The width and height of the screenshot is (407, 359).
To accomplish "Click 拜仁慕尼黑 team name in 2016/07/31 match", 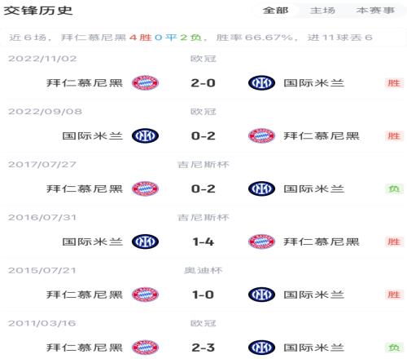I will click(322, 242).
